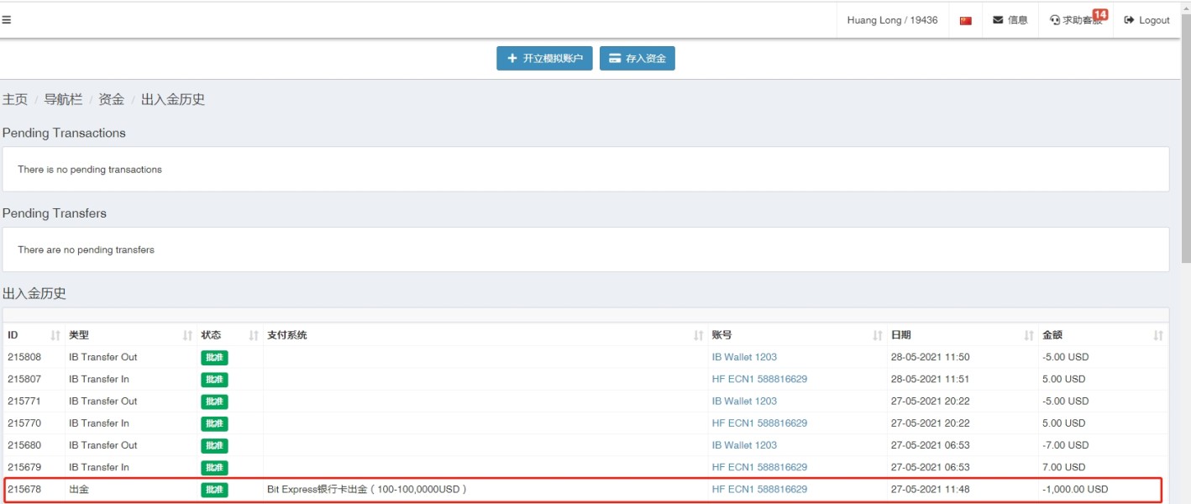Click 批准 status badge in row 215678
1191x504 pixels.
tap(214, 490)
